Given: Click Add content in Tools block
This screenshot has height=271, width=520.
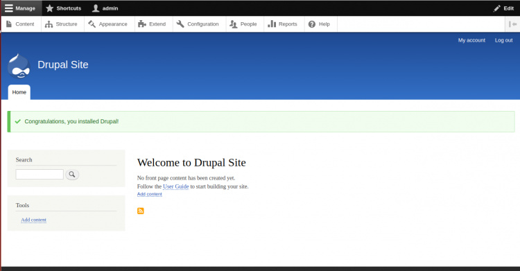Looking at the screenshot, I should (x=33, y=220).
